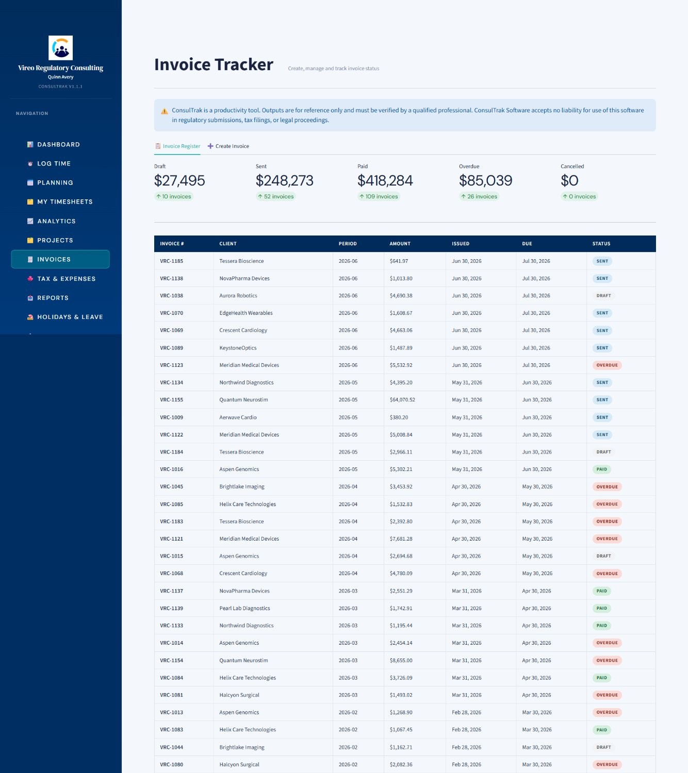Viewport: 688px width, 773px height.
Task: Click the '0 invoices' badge
Action: pos(579,196)
